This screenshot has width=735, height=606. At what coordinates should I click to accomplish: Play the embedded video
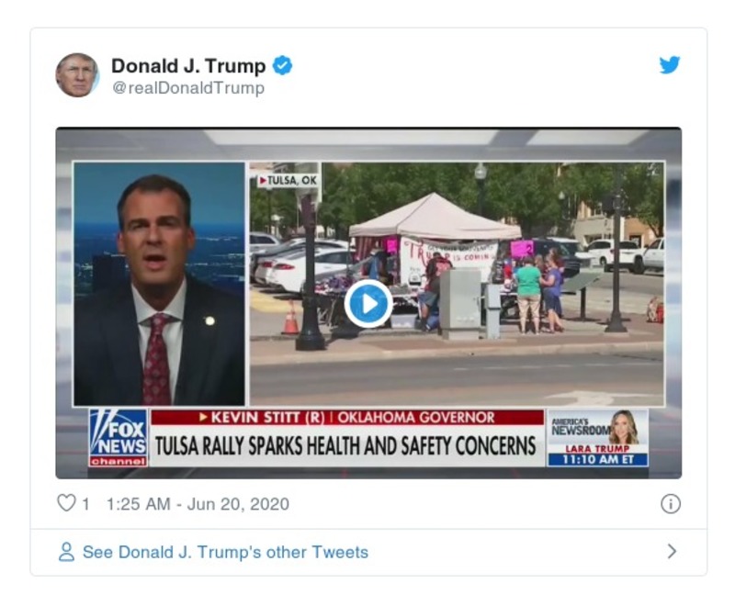coord(367,304)
